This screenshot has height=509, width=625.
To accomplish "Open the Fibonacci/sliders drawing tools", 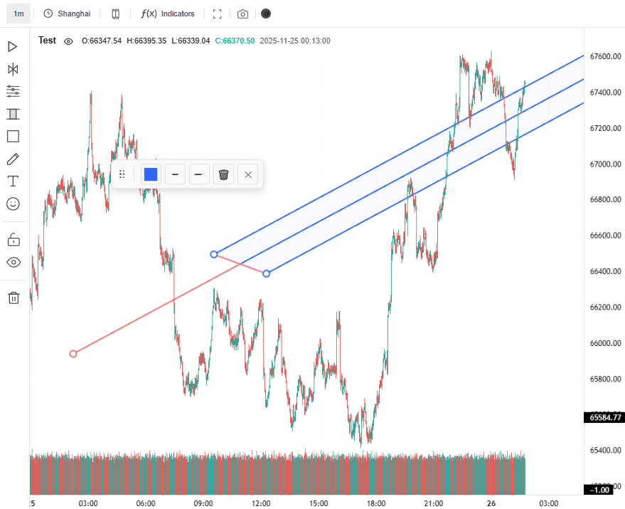I will coord(13,91).
